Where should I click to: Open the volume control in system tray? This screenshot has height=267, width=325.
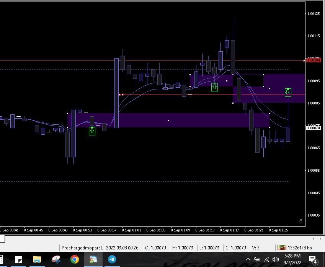coord(276,259)
